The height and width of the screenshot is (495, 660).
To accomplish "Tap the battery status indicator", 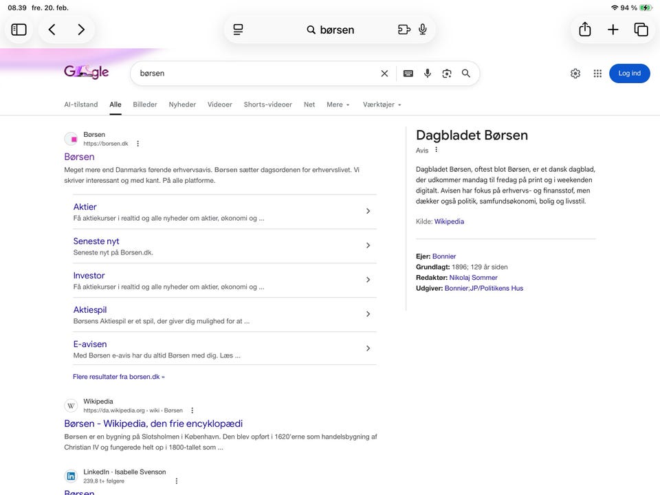I will tap(646, 8).
